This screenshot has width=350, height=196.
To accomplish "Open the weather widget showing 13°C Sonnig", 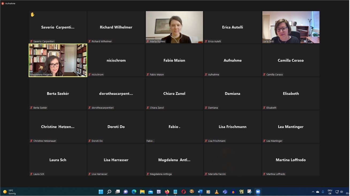I will pyautogui.click(x=9, y=192).
